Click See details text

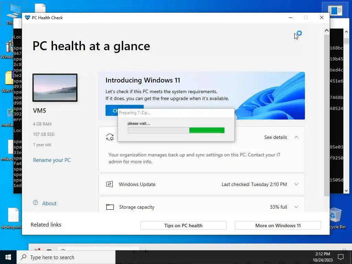275,137
